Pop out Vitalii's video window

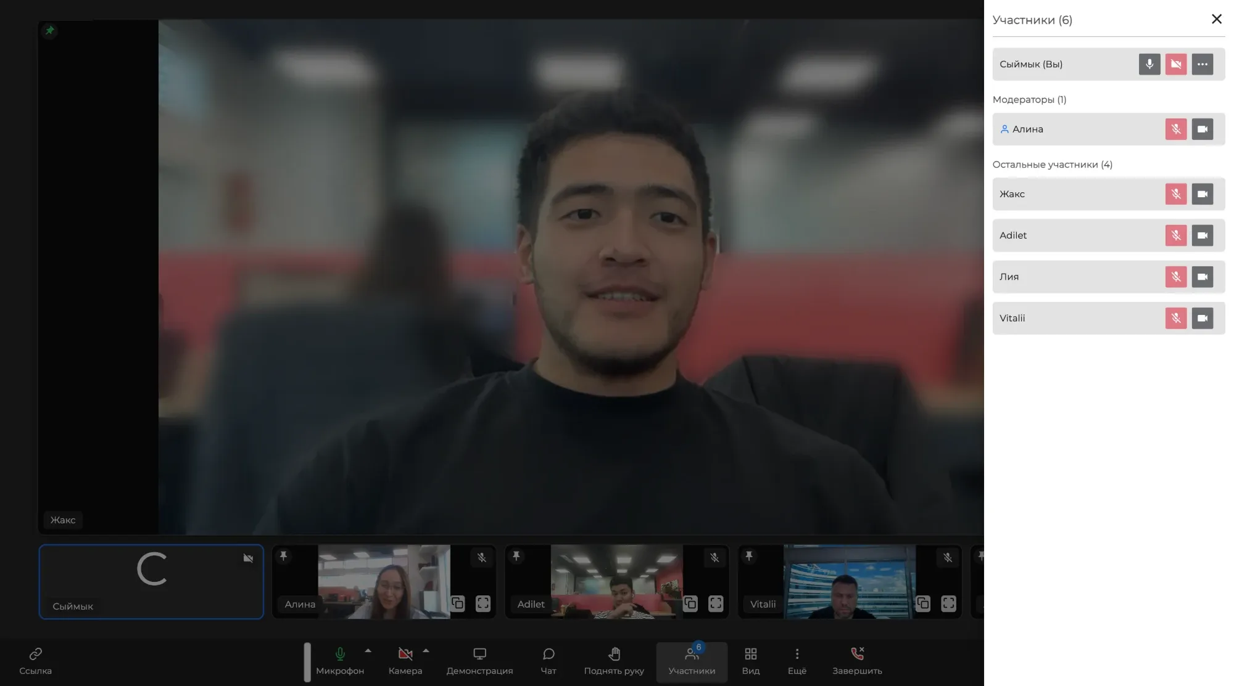pos(923,603)
